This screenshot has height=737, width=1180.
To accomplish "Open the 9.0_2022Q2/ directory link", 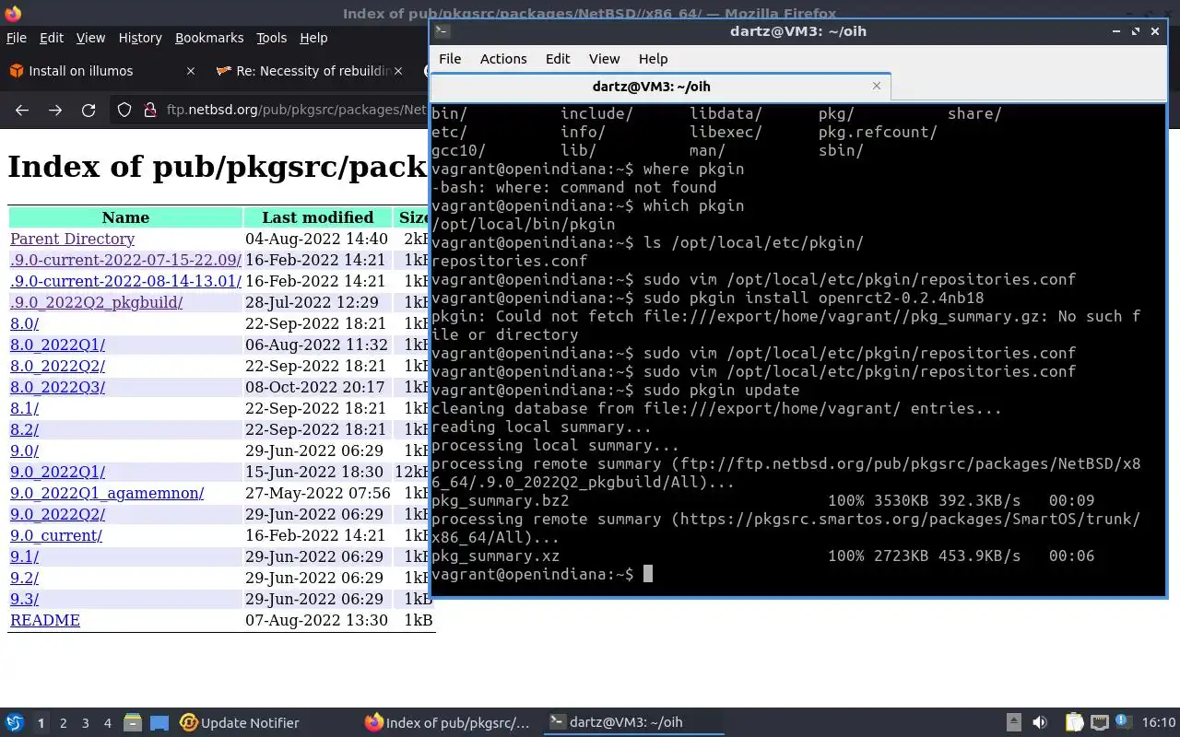I will 57,514.
